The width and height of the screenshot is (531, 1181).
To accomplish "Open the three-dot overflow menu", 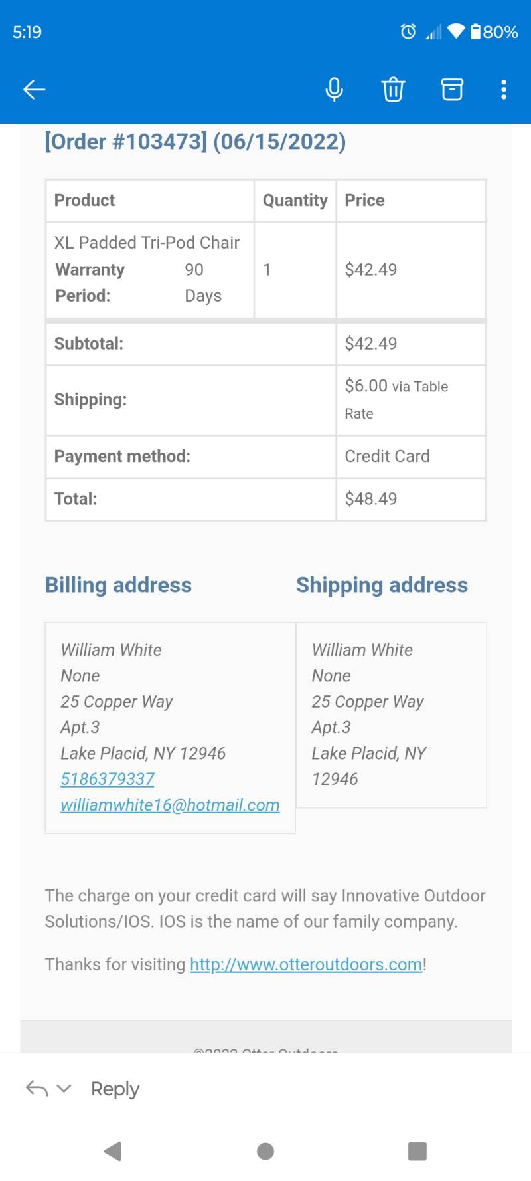I will click(504, 89).
